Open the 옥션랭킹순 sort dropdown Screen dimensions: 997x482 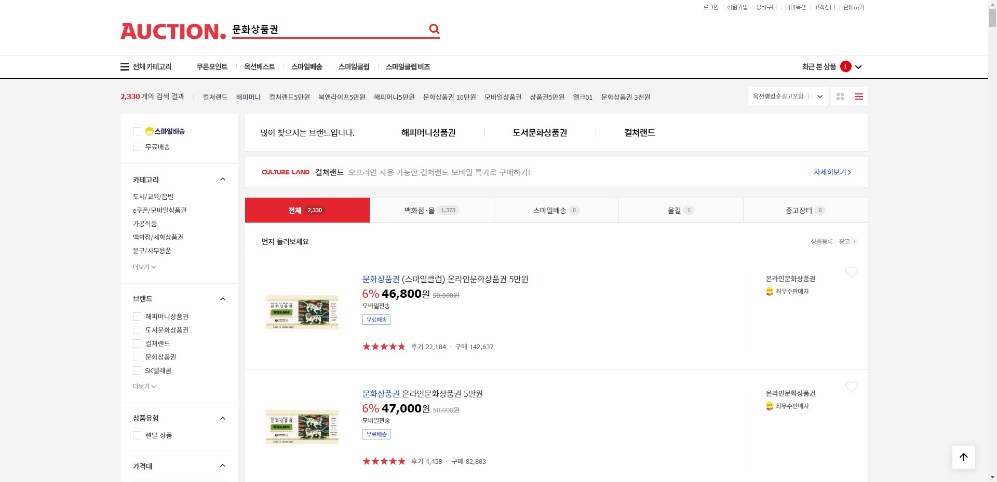pos(787,97)
